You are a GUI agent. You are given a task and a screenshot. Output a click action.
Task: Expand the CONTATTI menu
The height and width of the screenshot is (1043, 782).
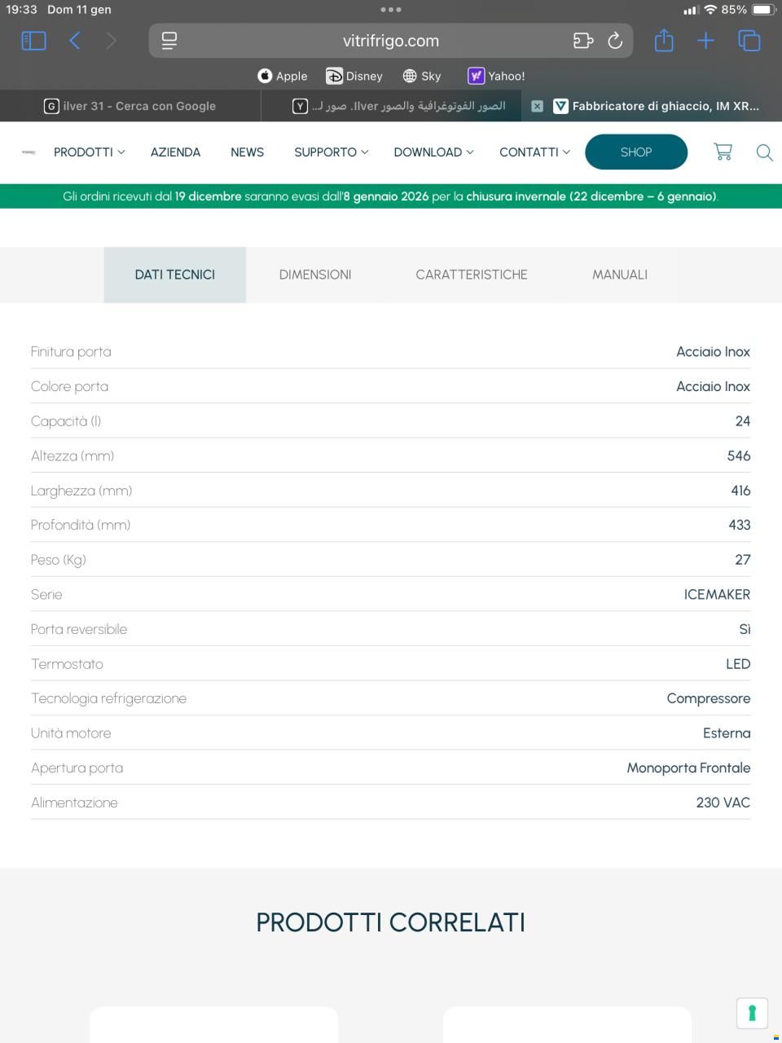click(x=534, y=152)
